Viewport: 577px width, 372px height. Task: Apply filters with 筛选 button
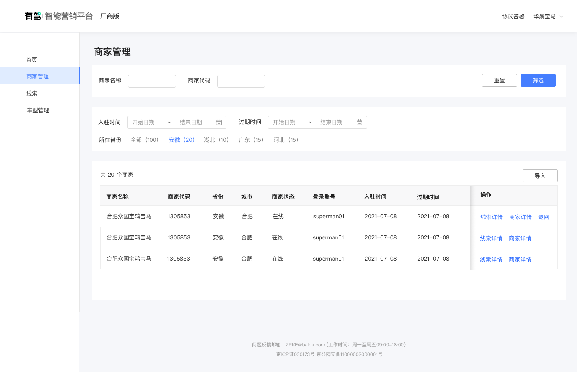538,80
